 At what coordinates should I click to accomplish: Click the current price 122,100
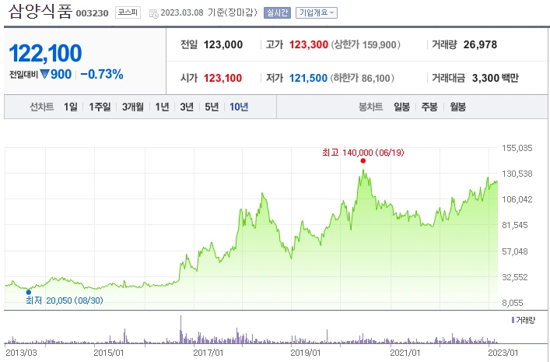tap(45, 54)
